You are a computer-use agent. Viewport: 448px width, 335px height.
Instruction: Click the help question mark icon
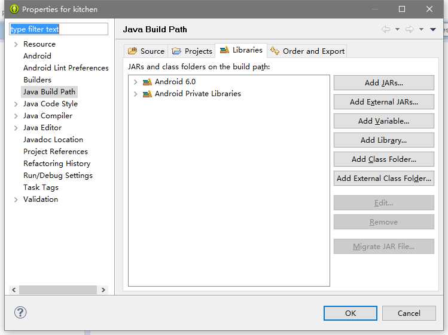(20, 312)
